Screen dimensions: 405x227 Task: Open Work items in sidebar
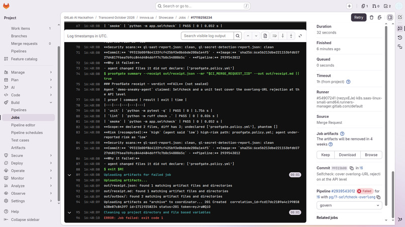tap(29, 29)
